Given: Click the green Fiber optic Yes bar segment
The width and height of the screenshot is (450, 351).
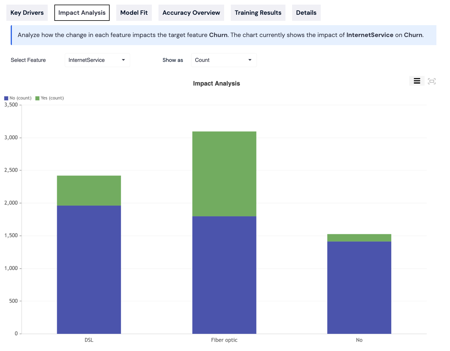Looking at the screenshot, I should (224, 173).
